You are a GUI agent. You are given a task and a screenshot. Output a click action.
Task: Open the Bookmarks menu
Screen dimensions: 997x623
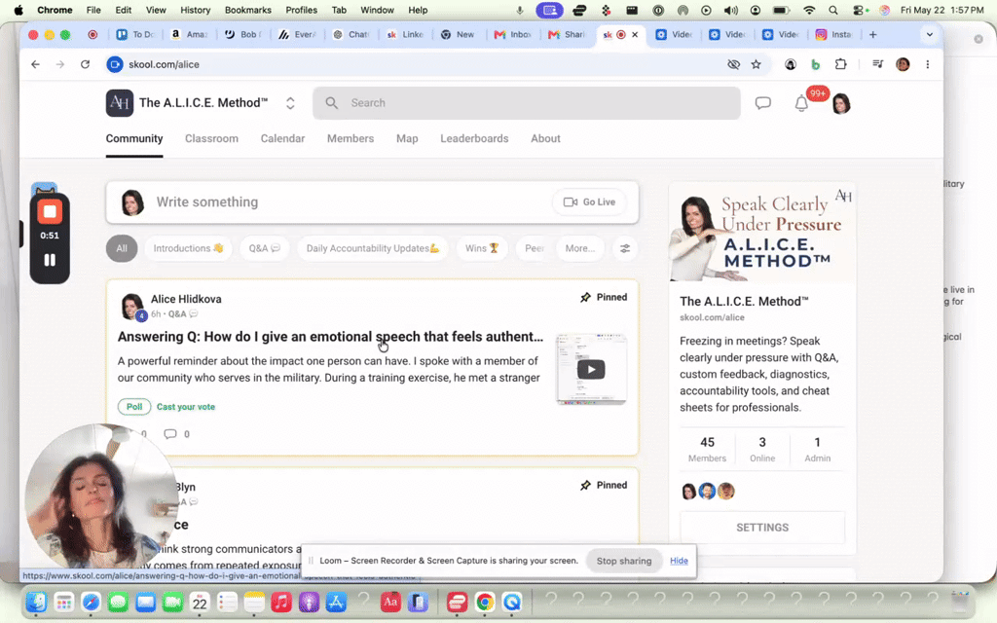click(x=248, y=10)
